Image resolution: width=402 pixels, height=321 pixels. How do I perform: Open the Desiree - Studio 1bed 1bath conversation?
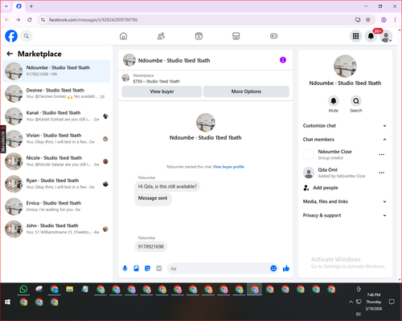tap(56, 94)
